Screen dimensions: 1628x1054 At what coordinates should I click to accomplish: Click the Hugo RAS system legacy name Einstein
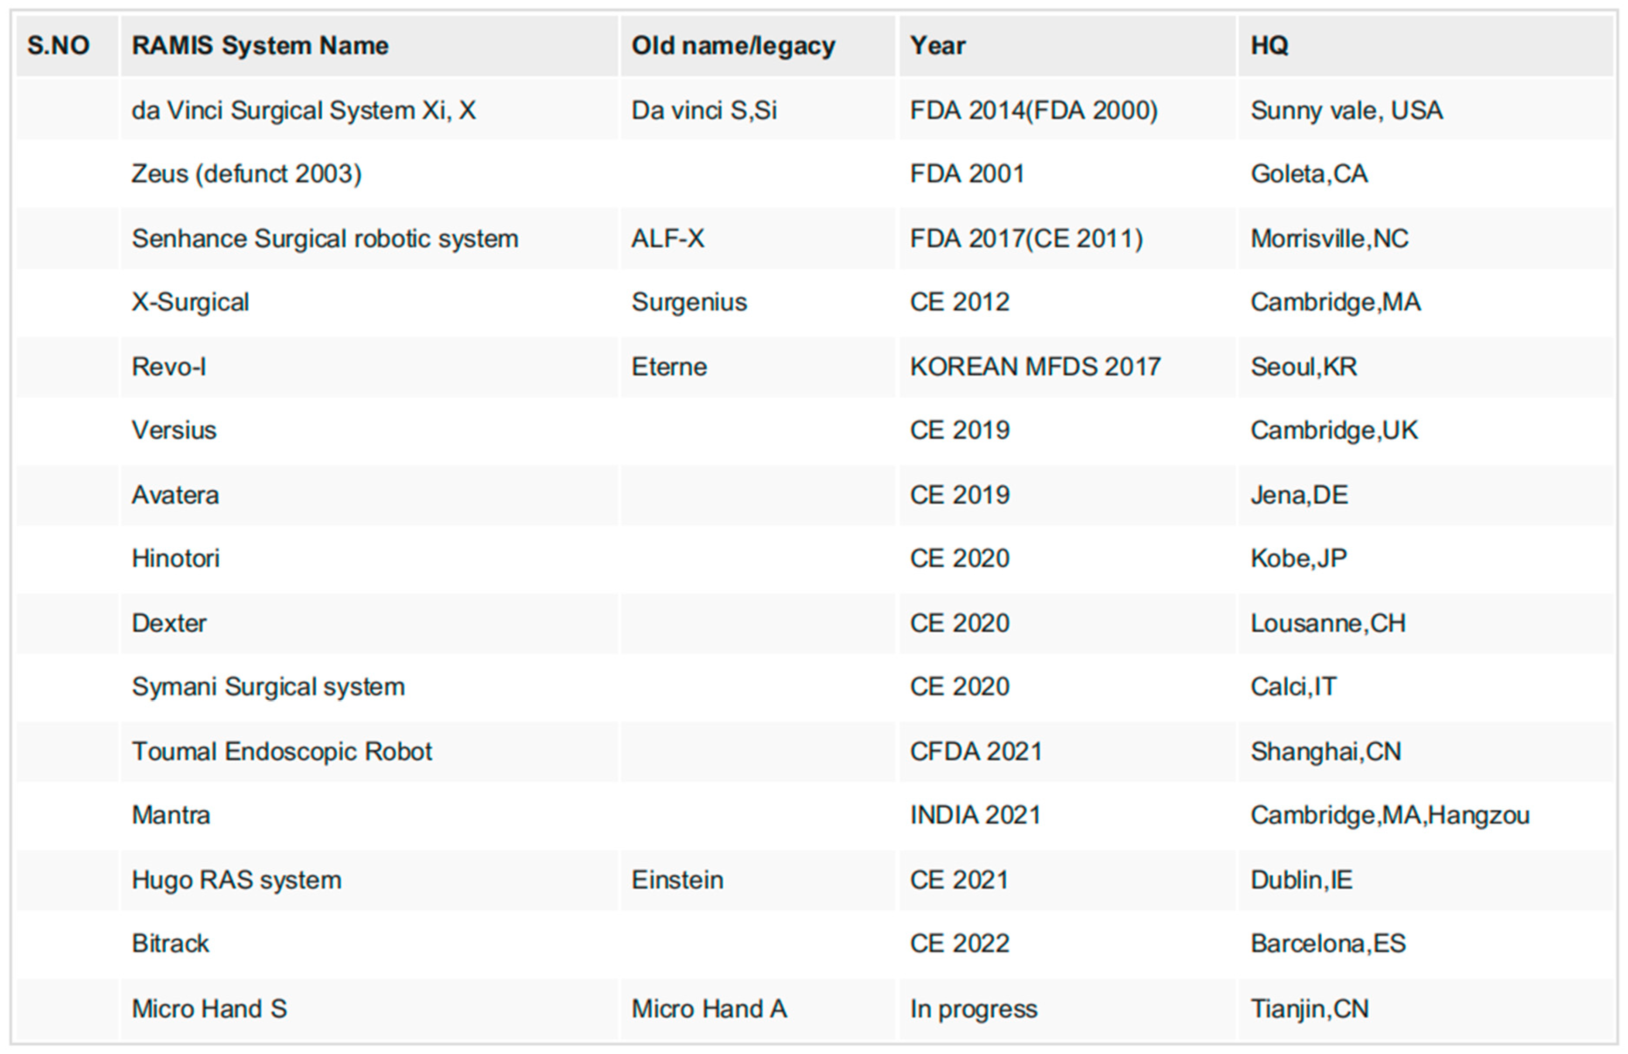coord(677,879)
